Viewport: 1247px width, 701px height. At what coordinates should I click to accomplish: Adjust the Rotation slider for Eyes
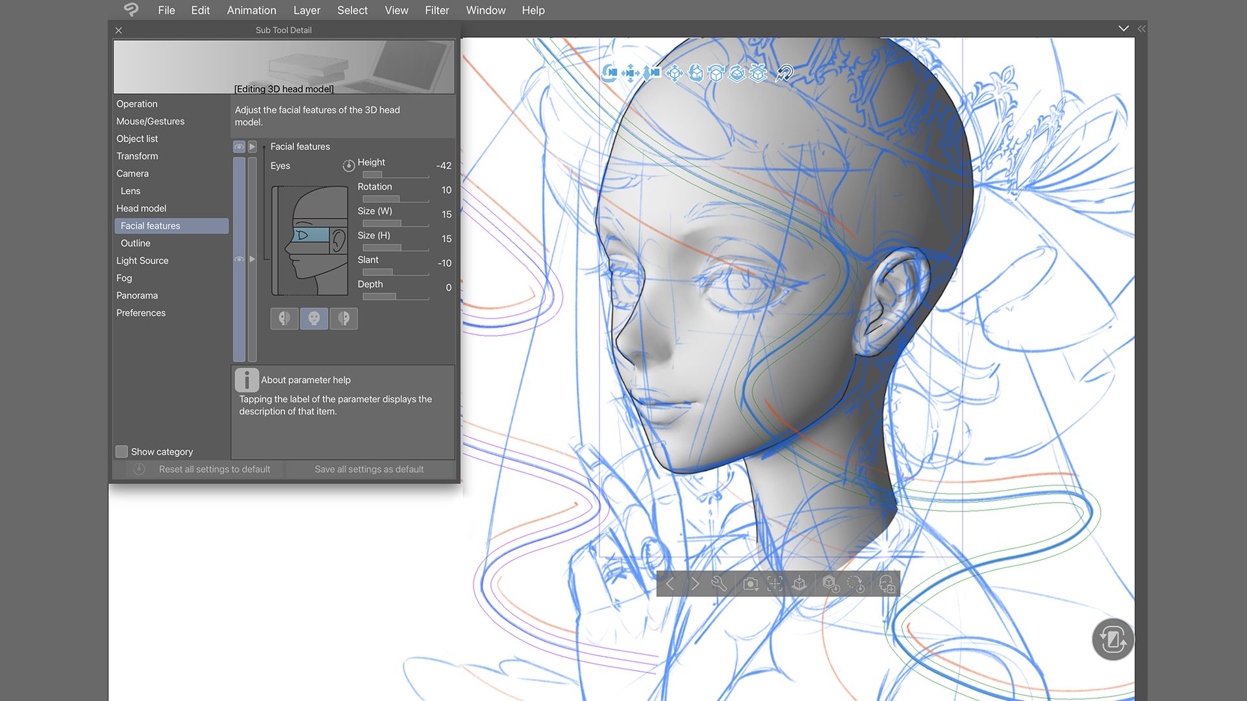pyautogui.click(x=394, y=199)
